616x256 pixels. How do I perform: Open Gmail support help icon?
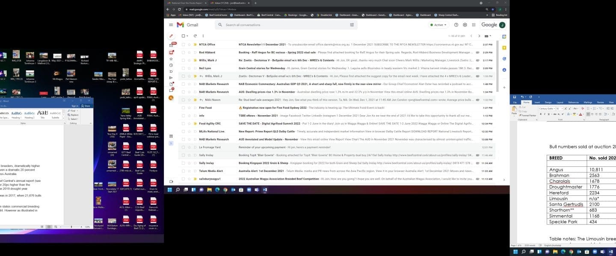[456, 25]
